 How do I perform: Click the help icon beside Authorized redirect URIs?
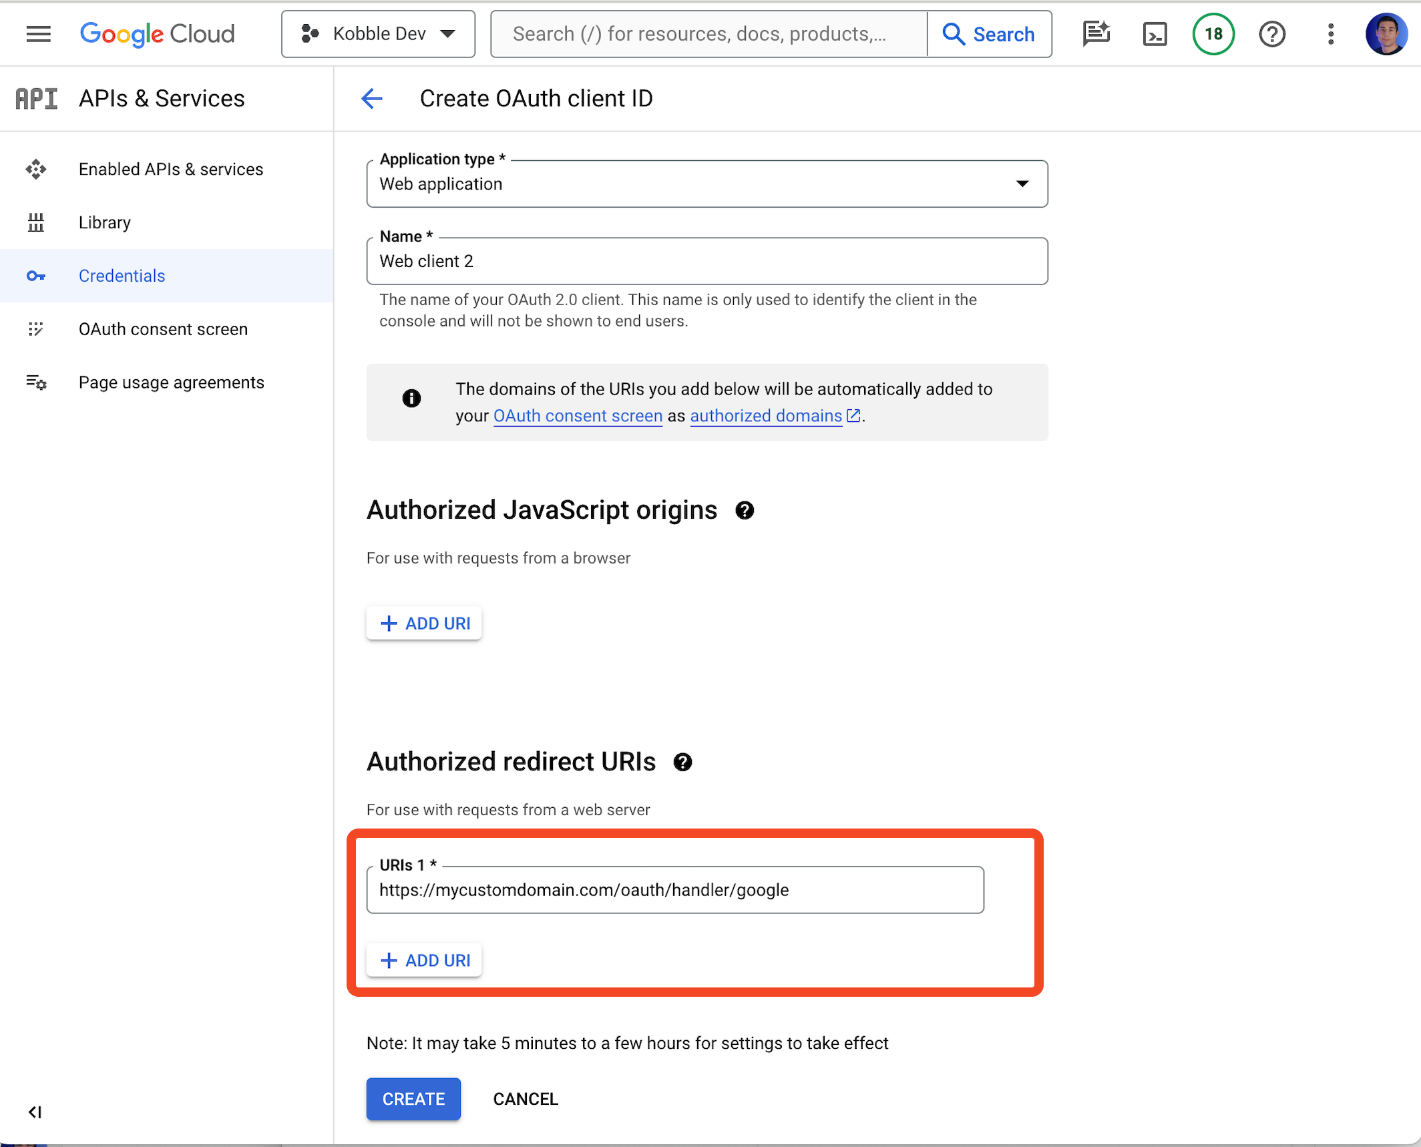[683, 762]
